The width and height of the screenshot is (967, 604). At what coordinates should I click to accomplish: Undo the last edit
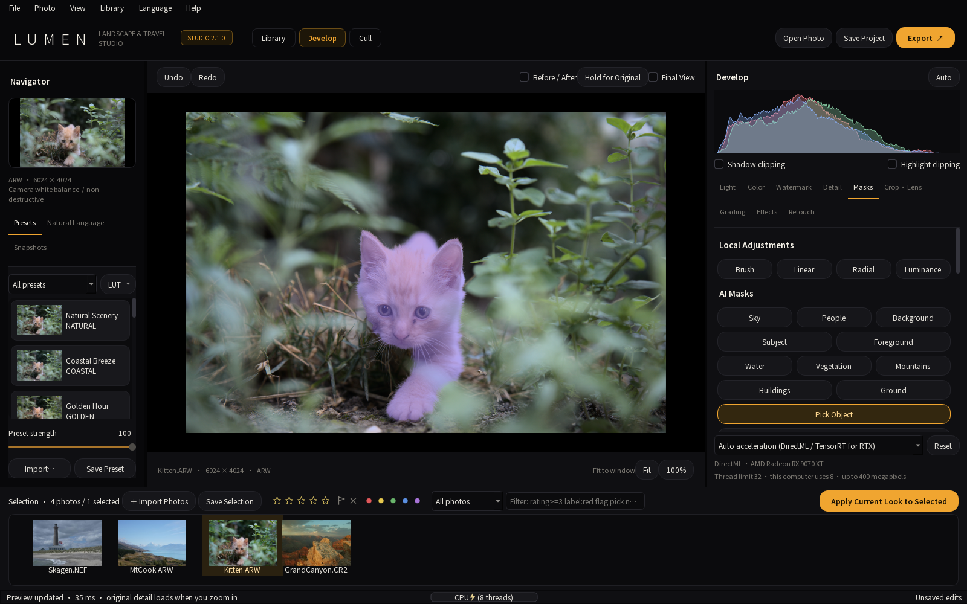coord(173,77)
